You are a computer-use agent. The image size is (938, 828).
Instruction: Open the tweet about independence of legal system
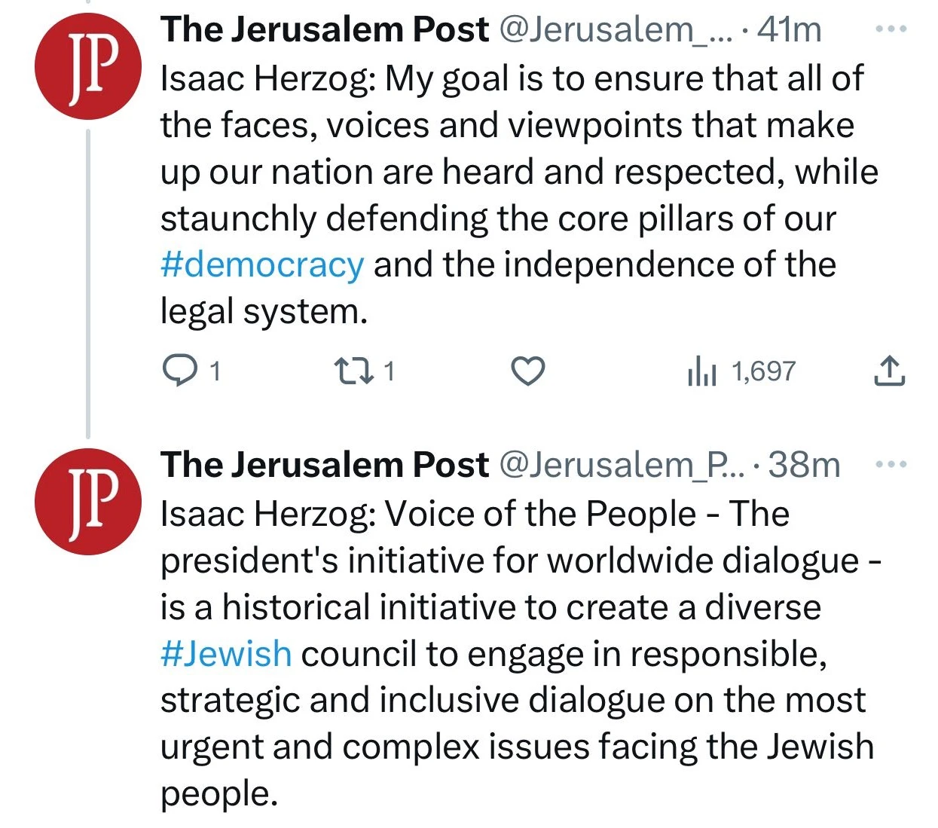512,196
